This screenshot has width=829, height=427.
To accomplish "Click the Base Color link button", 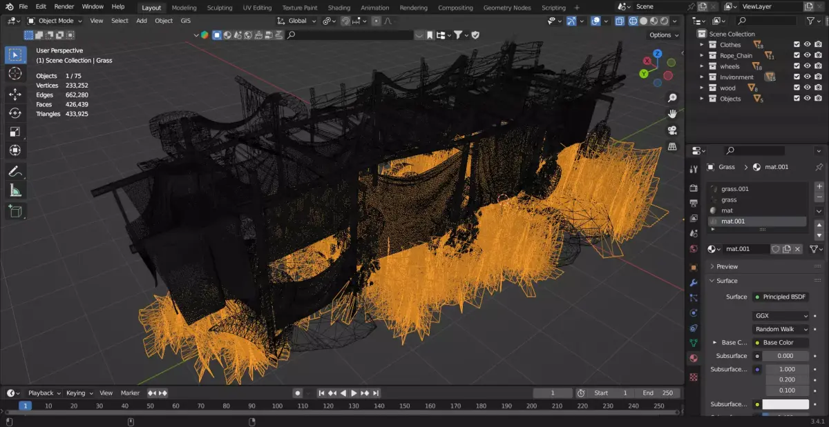I will [x=781, y=342].
